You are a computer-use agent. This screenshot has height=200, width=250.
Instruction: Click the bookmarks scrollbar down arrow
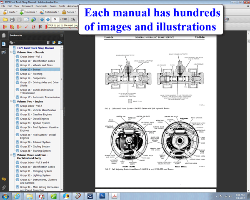coord(62,190)
